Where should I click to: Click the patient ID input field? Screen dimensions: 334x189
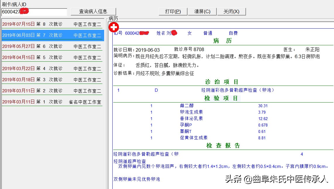(x=34, y=12)
